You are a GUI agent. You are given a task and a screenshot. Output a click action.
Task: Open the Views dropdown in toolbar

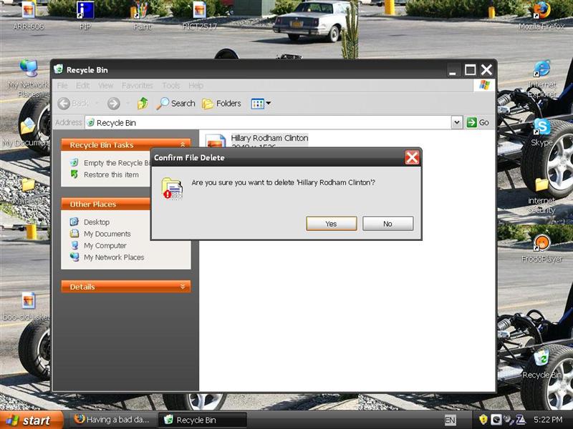[x=261, y=104]
